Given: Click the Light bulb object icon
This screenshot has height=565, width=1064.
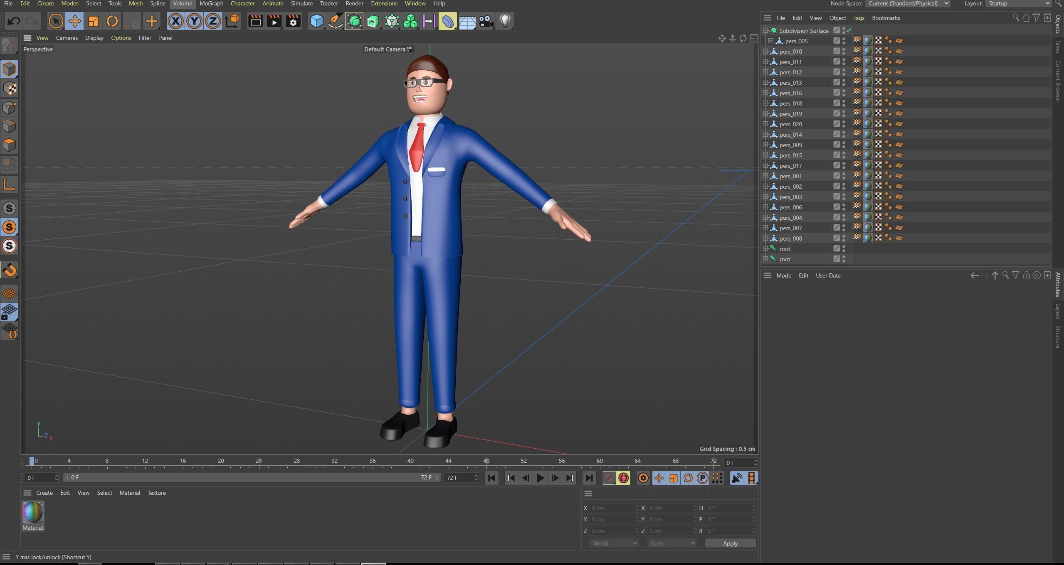Looking at the screenshot, I should (505, 21).
